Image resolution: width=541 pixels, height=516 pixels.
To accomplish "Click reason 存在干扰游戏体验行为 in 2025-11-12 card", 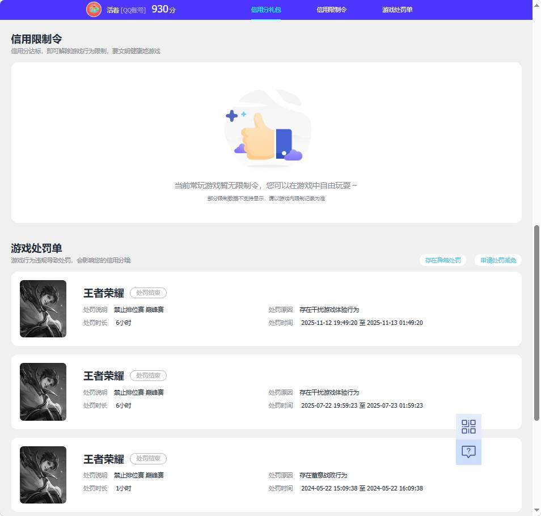I will [329, 310].
